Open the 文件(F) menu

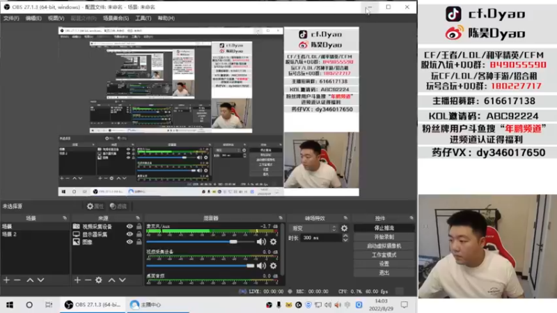(11, 18)
